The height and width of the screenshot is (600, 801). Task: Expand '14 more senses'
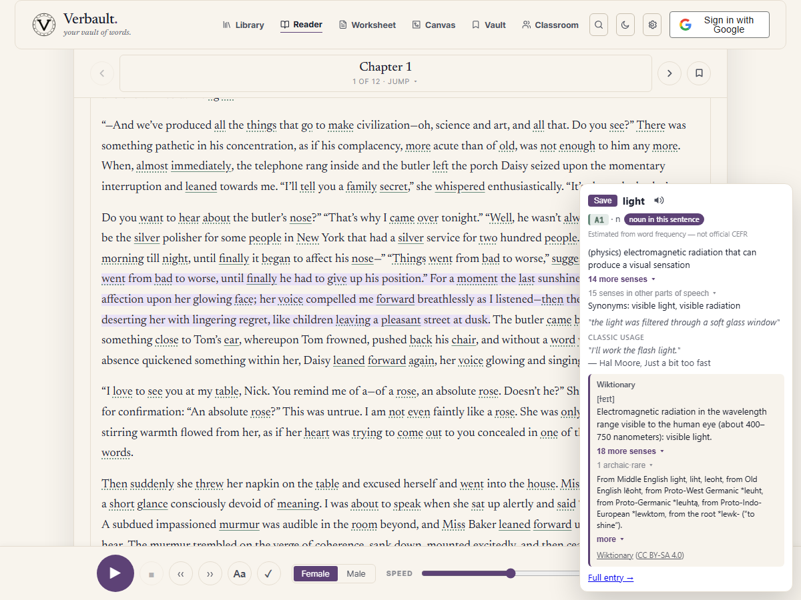(621, 279)
